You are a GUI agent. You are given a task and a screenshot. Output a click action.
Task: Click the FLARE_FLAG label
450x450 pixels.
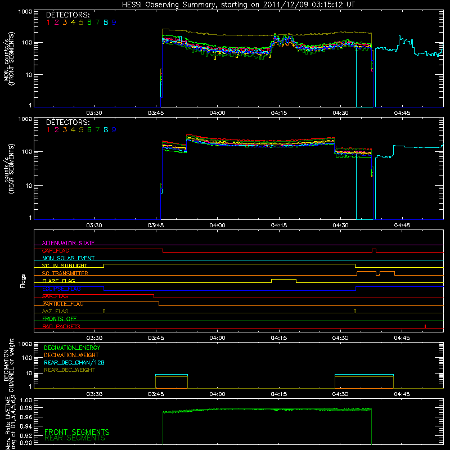58,281
